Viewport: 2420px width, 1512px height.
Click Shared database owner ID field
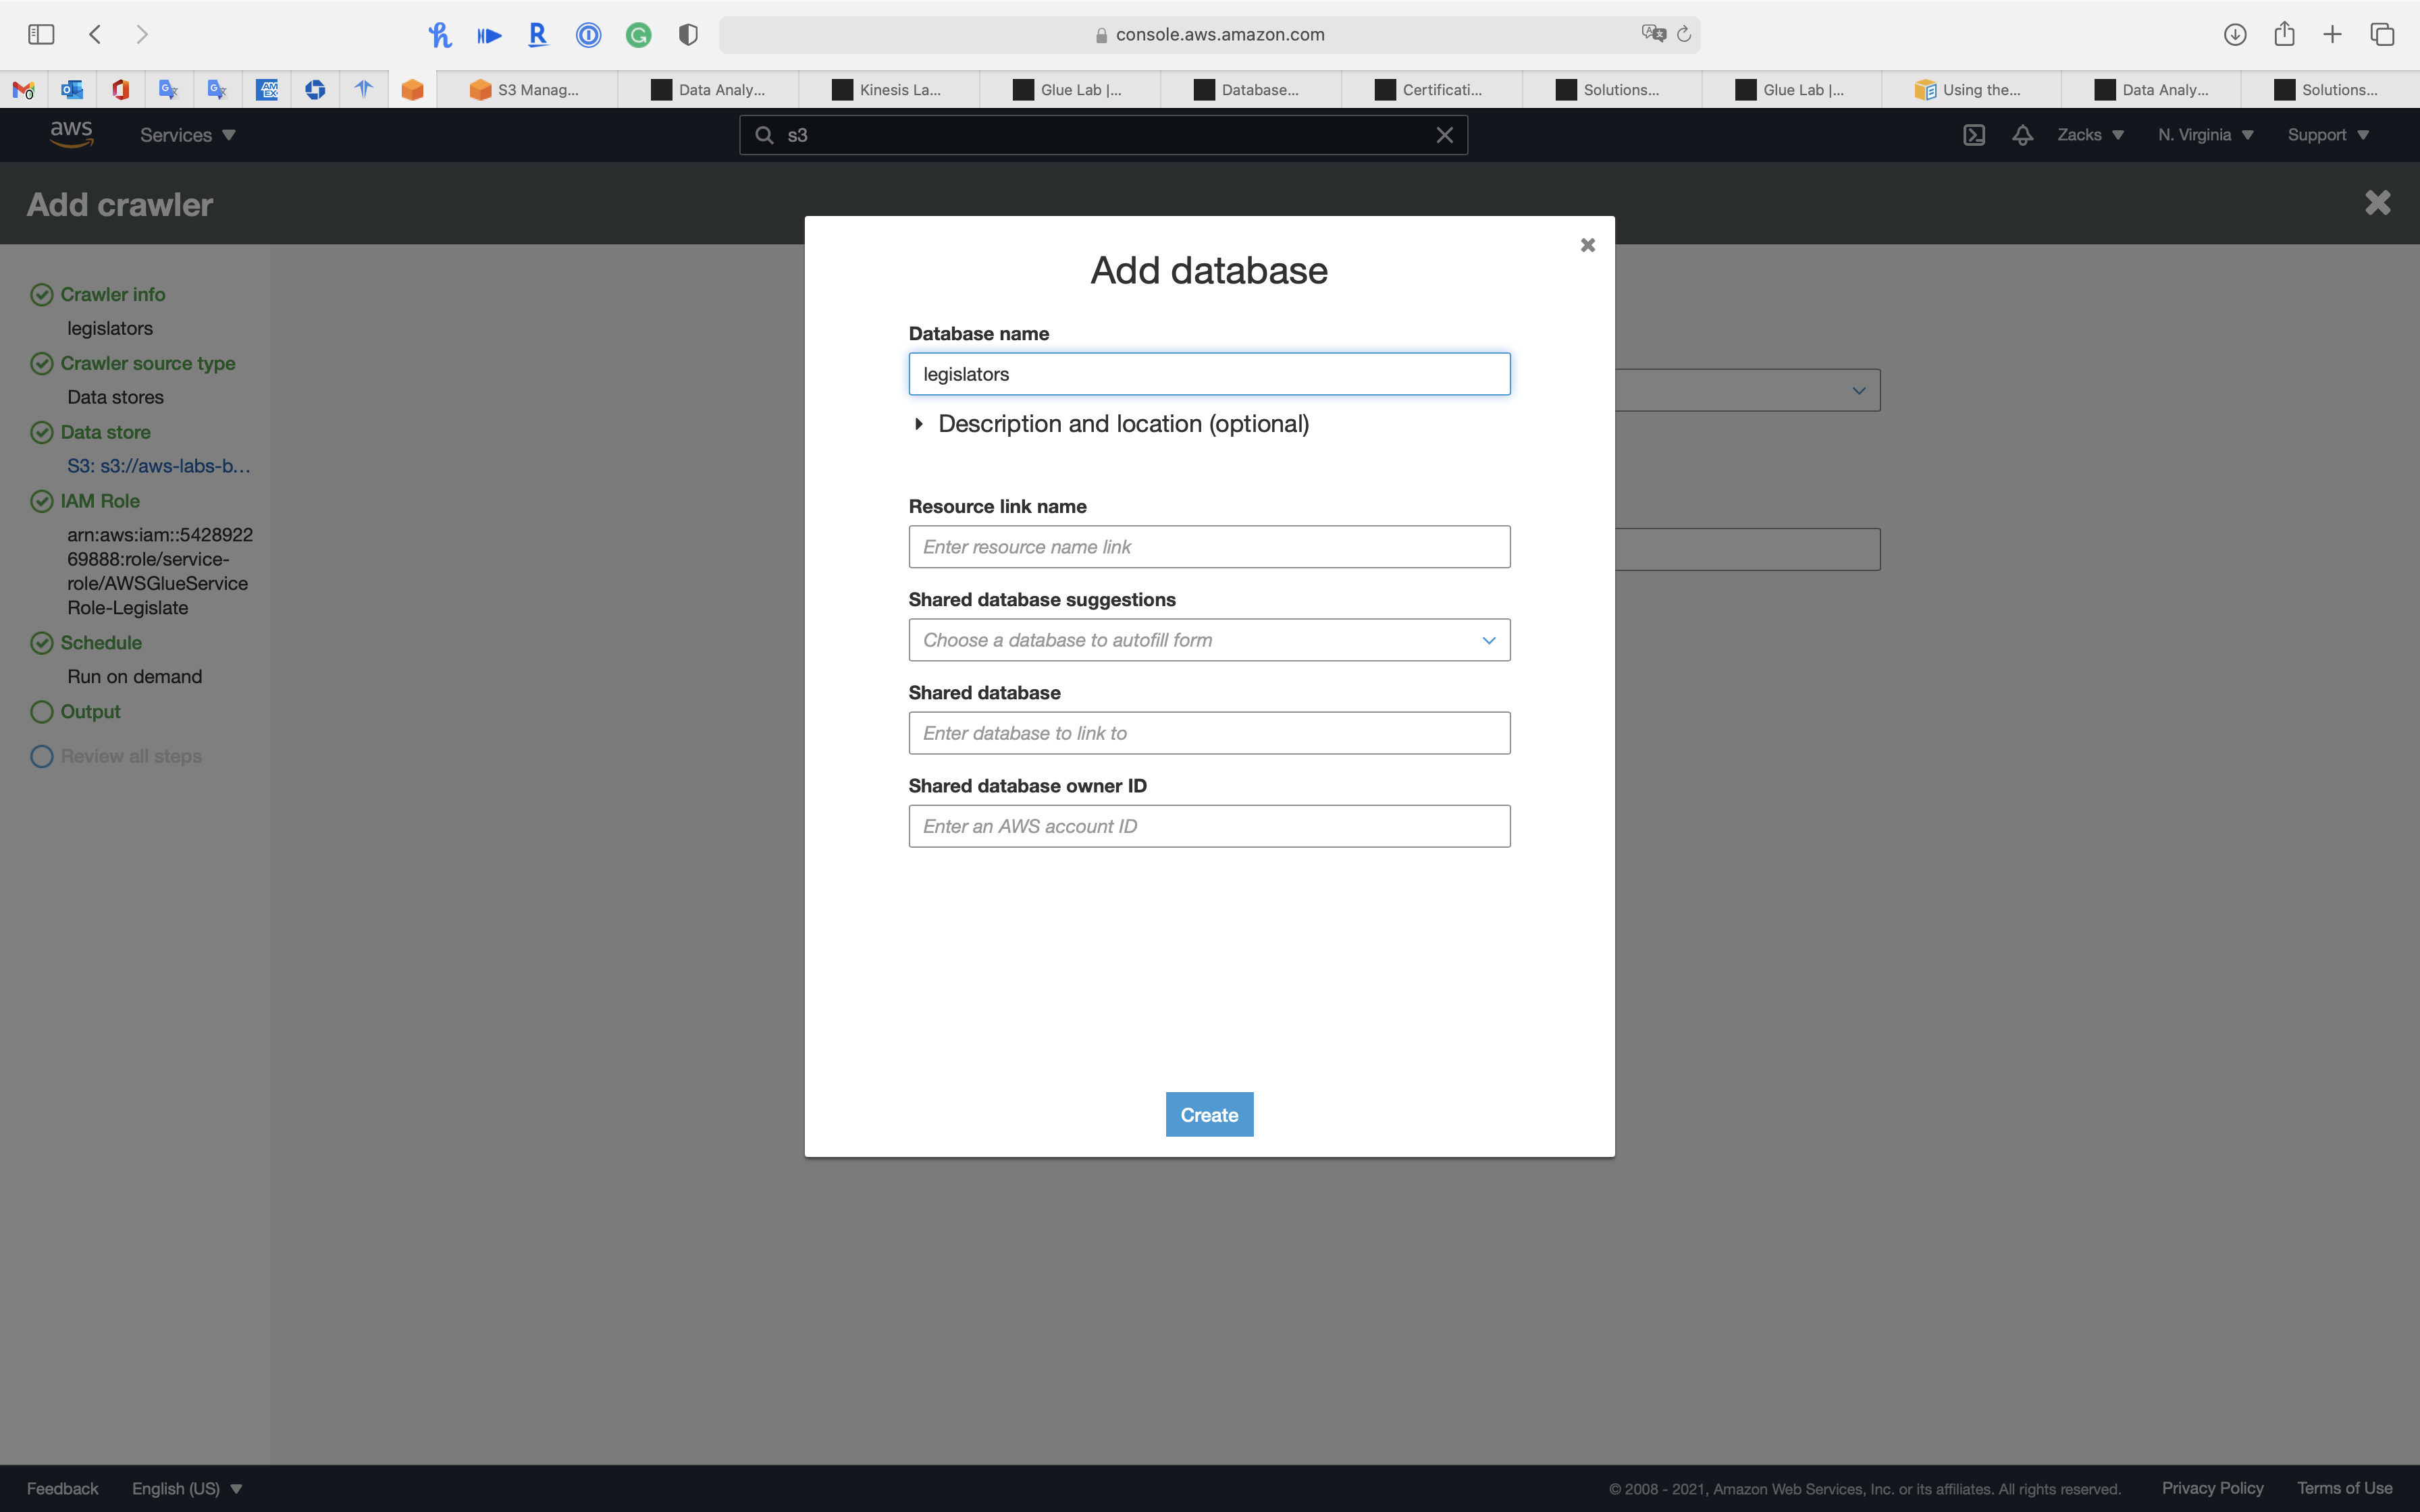click(x=1208, y=826)
